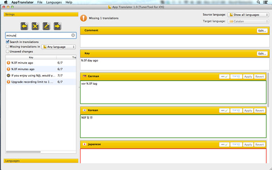Click the '7/7' translation count
The height and width of the screenshot is (170, 272).
tap(60, 75)
